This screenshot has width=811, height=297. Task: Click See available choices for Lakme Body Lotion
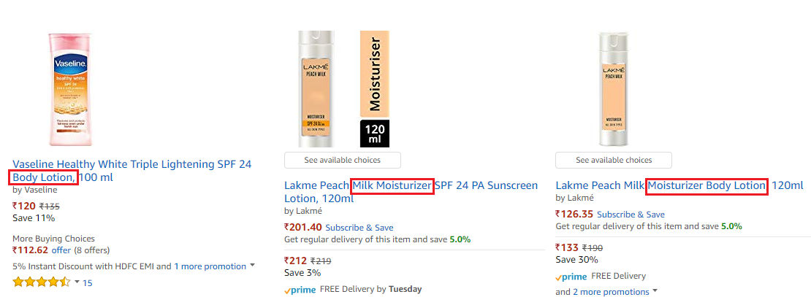(614, 160)
